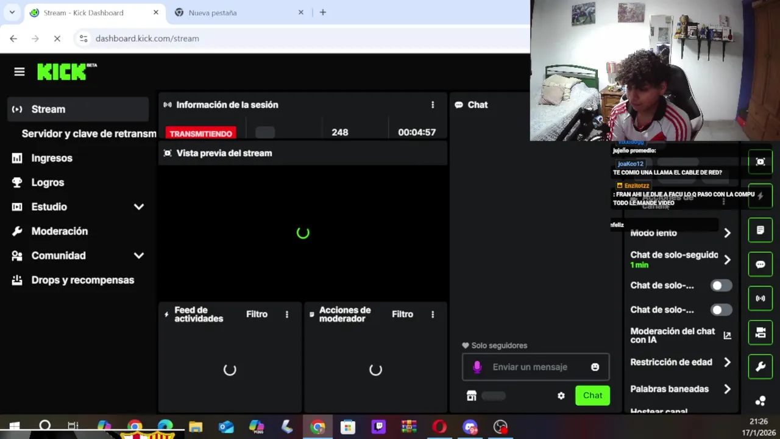Select Stream in the sidebar
Screen dimensions: 780x439
(x=78, y=109)
